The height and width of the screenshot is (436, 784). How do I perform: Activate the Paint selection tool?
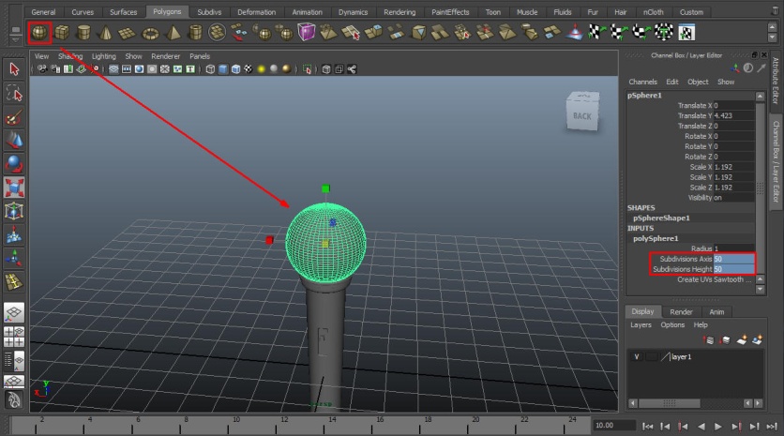(14, 117)
